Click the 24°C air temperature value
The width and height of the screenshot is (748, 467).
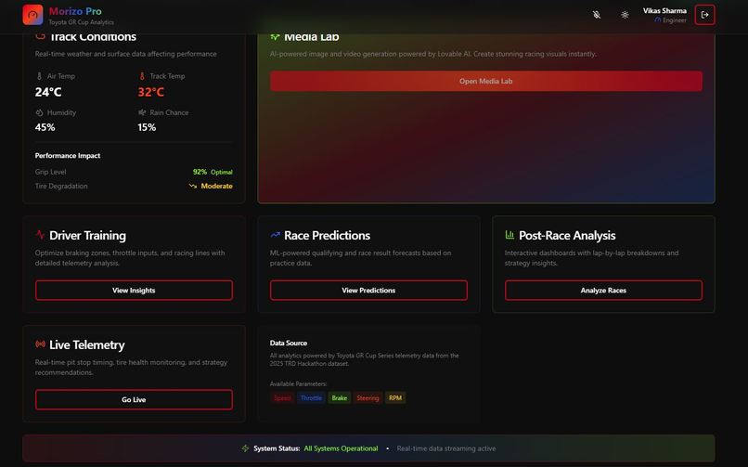pyautogui.click(x=48, y=92)
